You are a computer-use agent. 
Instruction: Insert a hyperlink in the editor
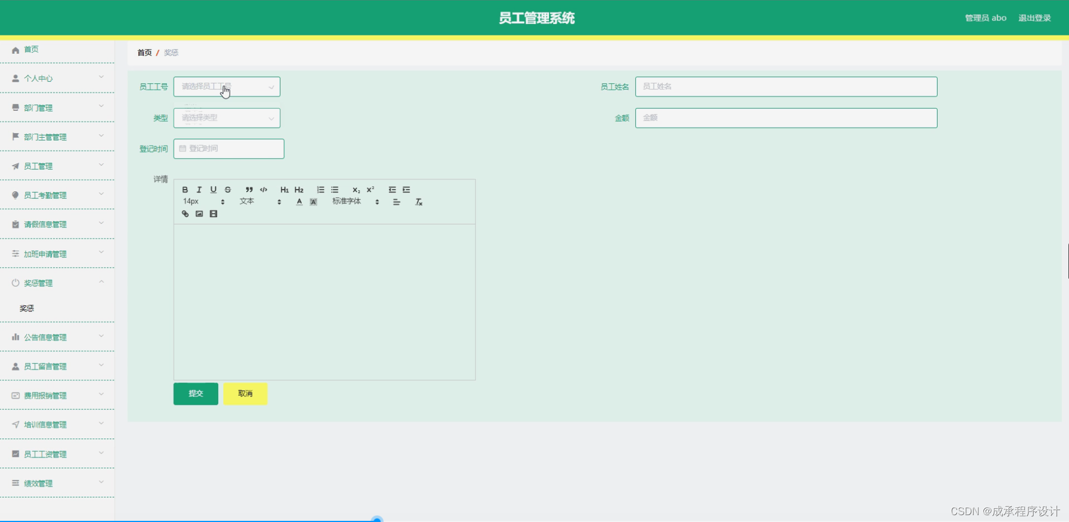(185, 214)
